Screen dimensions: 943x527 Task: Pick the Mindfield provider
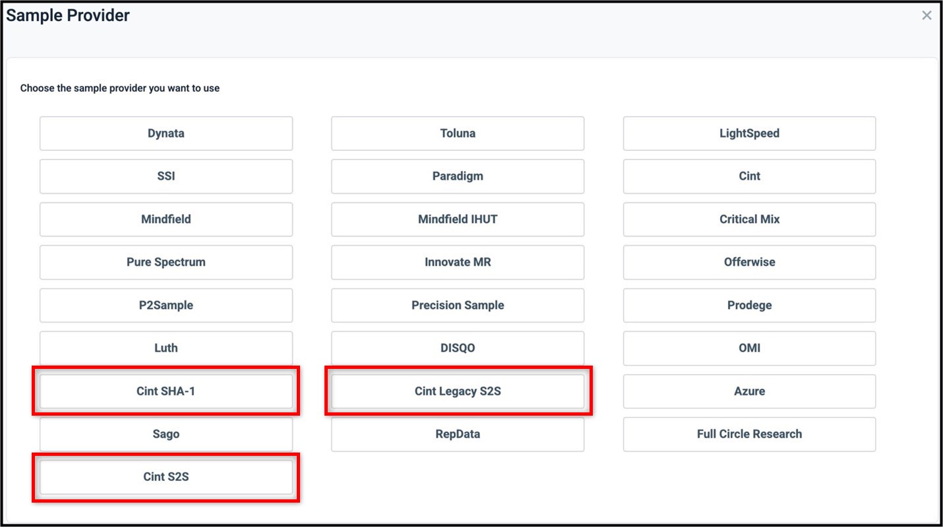166,219
